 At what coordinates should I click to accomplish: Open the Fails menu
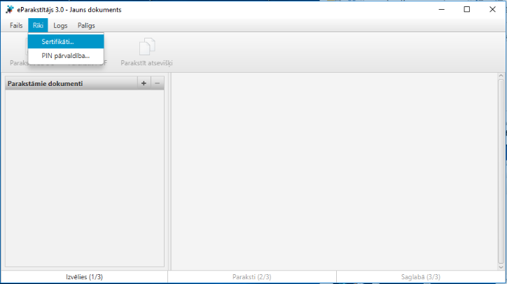pos(16,25)
